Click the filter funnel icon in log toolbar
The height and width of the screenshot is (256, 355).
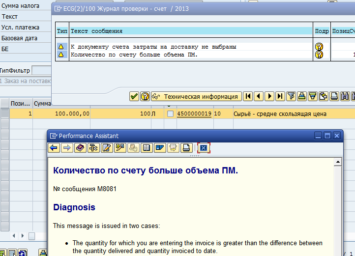pos(291,96)
